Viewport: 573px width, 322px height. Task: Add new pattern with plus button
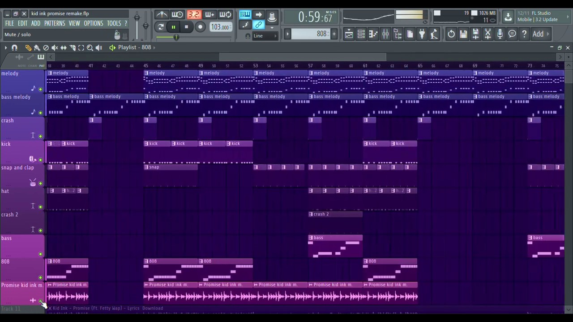tap(334, 34)
